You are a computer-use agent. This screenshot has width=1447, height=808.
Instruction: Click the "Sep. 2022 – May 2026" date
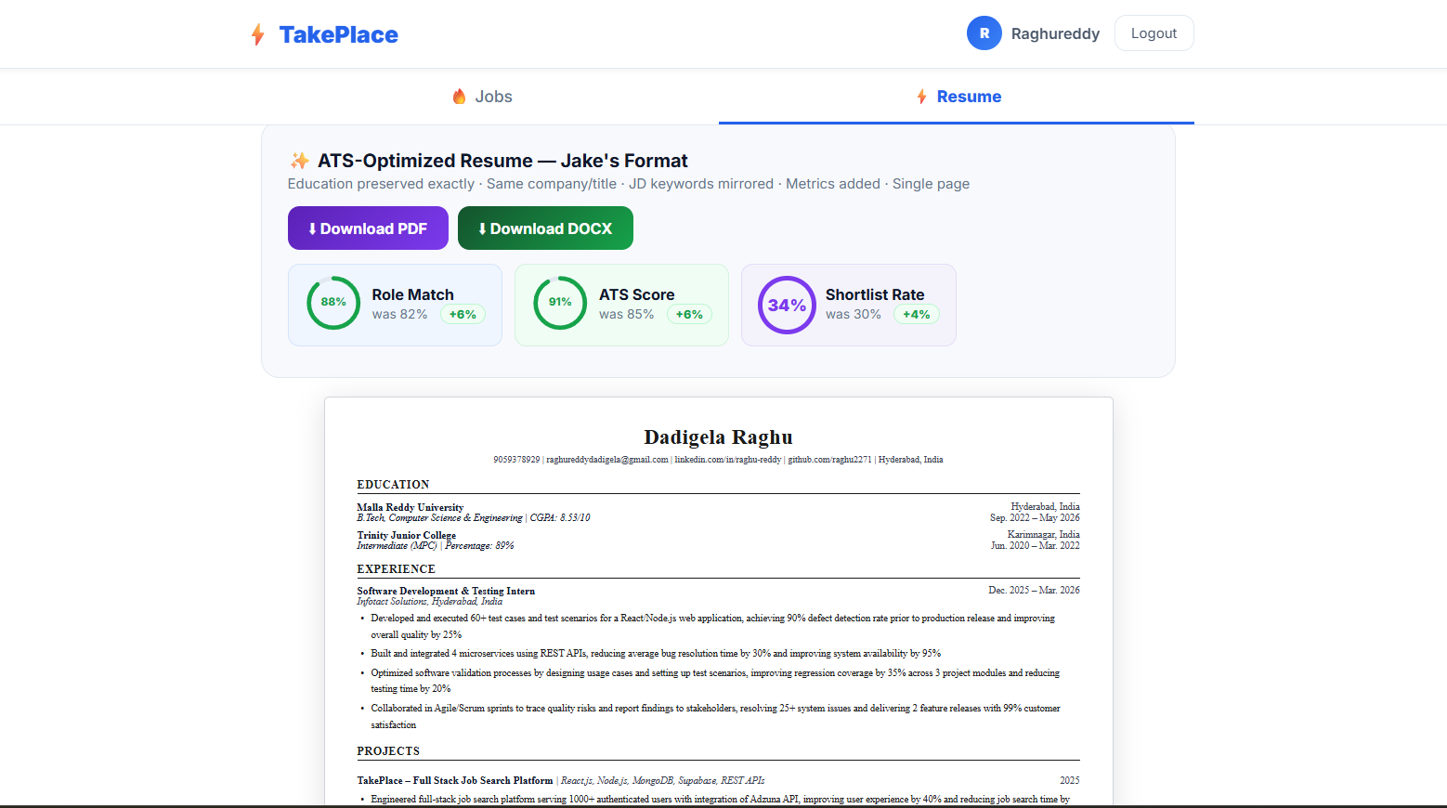[1035, 518]
